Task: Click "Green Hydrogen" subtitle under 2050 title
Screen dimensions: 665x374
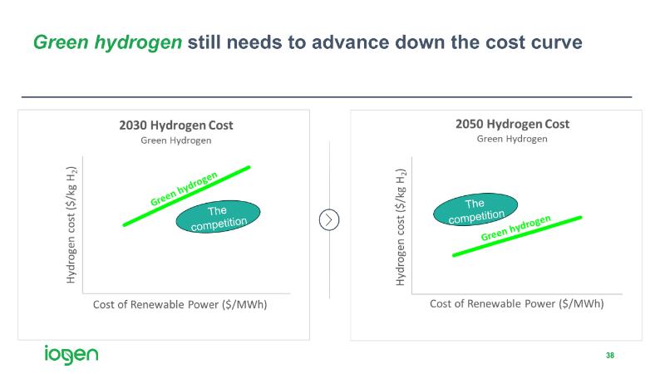Action: point(512,139)
